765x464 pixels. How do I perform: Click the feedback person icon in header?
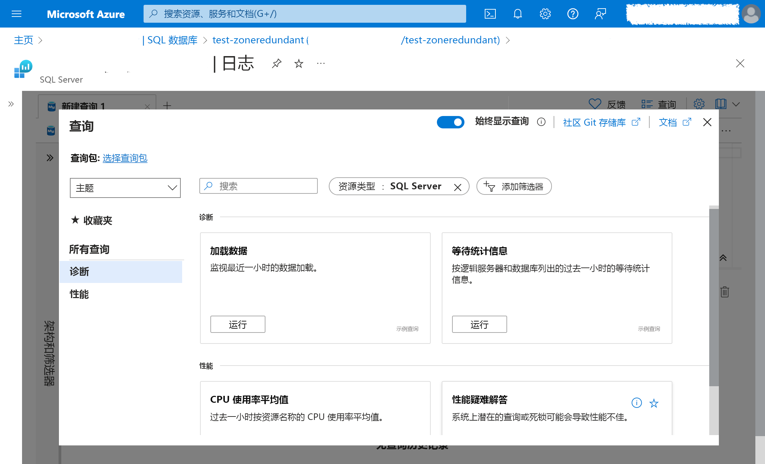tap(600, 14)
